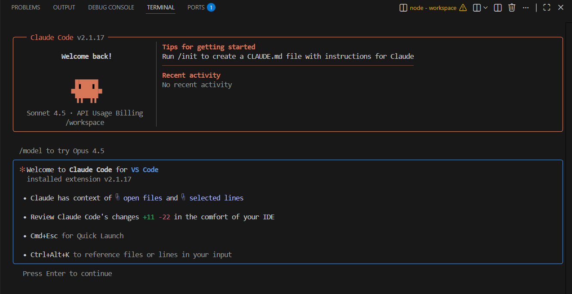The width and height of the screenshot is (572, 294).
Task: Click the panel icon left of the dropdown chevron
Action: pos(477,8)
